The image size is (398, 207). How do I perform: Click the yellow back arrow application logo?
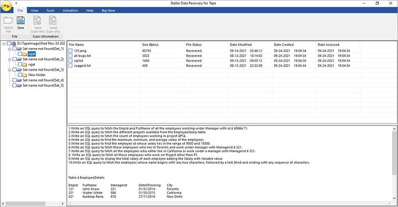(x=7, y=7)
